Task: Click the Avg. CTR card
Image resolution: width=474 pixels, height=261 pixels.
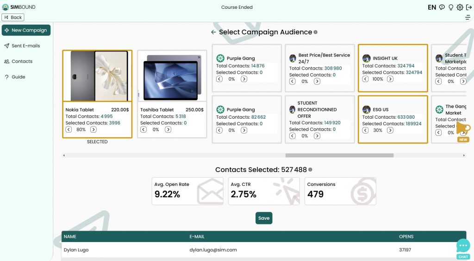Action: (264, 191)
